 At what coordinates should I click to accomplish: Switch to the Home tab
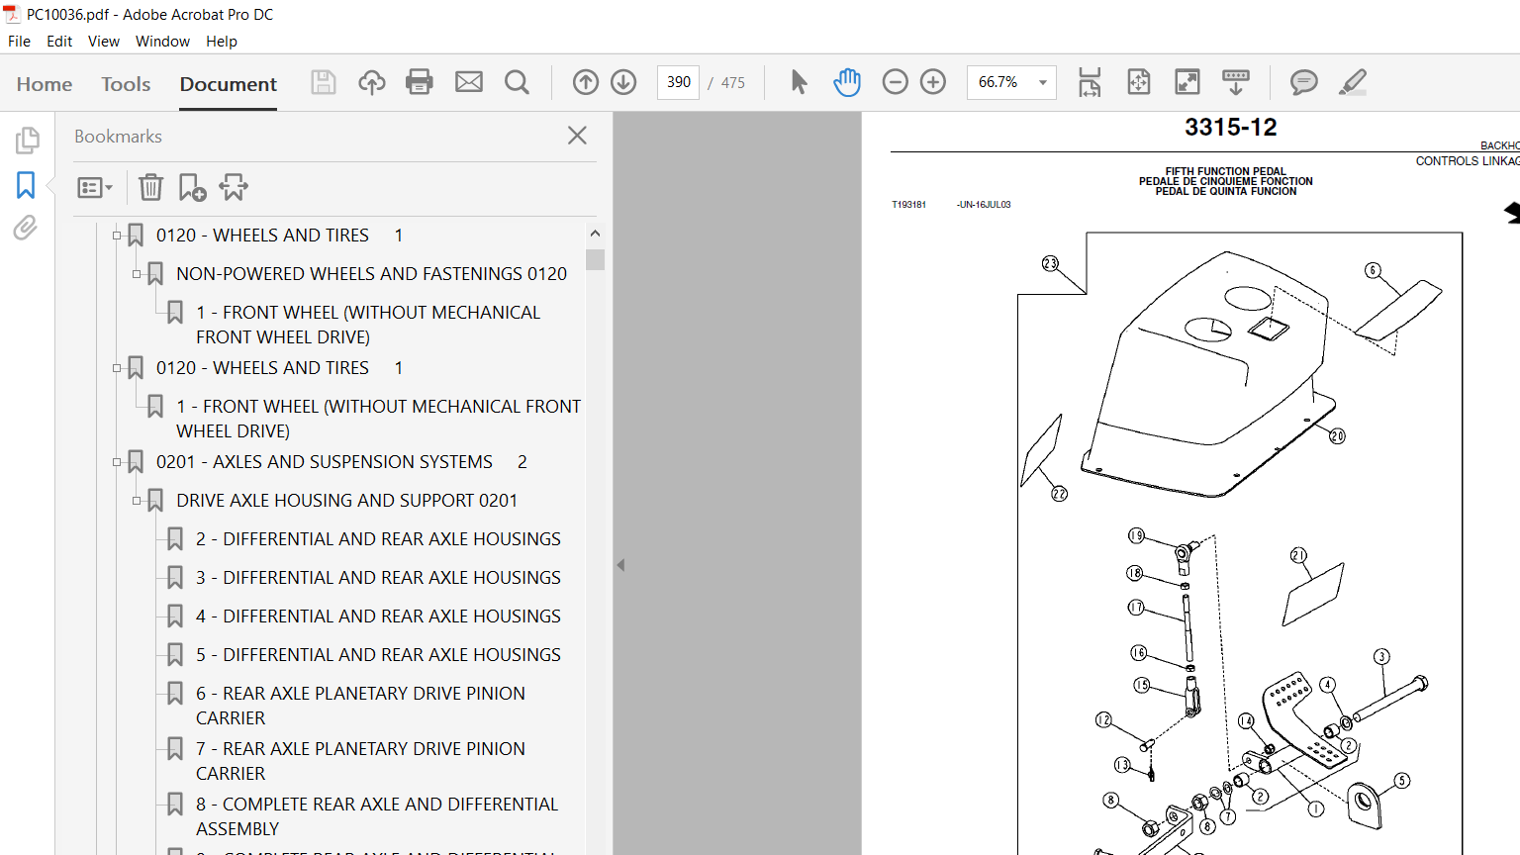click(45, 84)
